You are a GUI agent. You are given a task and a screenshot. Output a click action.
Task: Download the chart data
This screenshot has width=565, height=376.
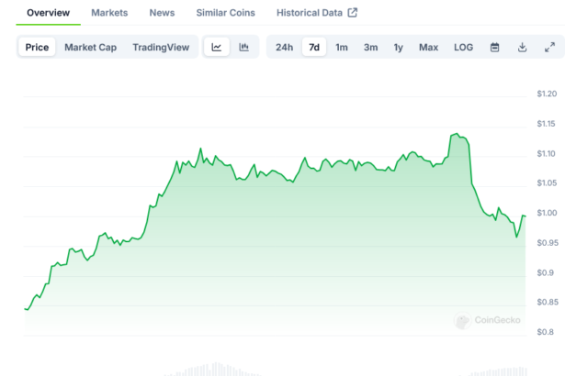click(x=522, y=47)
